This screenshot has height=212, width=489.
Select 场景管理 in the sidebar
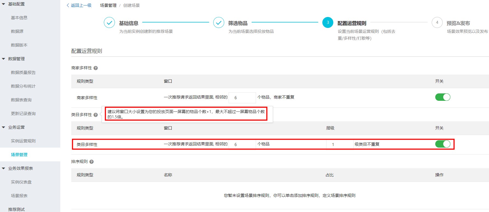pyautogui.click(x=19, y=155)
